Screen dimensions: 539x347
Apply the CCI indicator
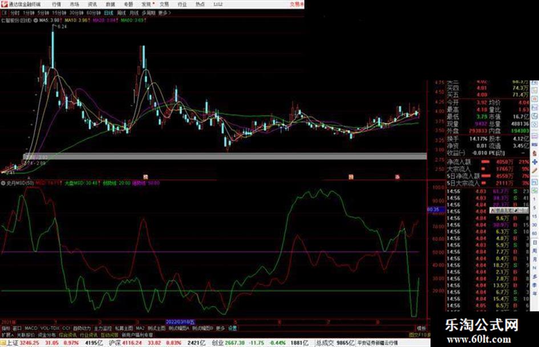tap(66, 328)
